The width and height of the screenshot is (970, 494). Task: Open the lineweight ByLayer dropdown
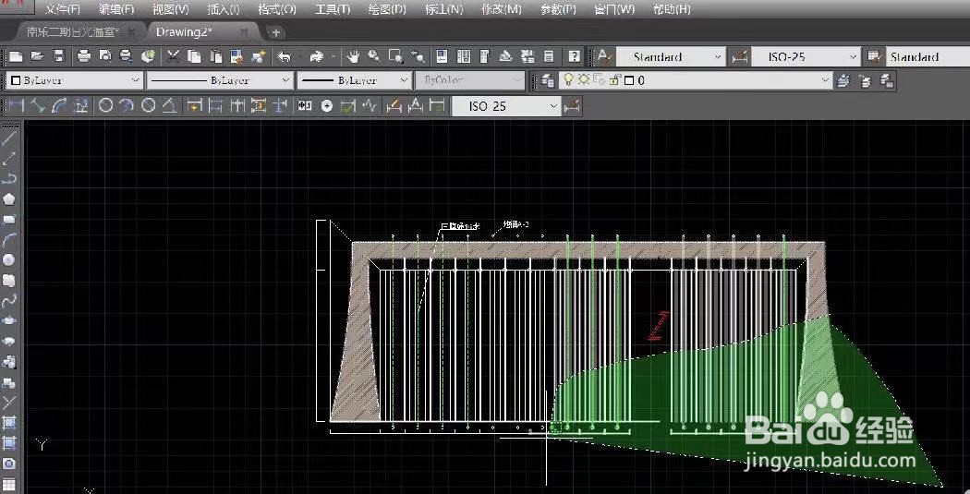click(355, 81)
